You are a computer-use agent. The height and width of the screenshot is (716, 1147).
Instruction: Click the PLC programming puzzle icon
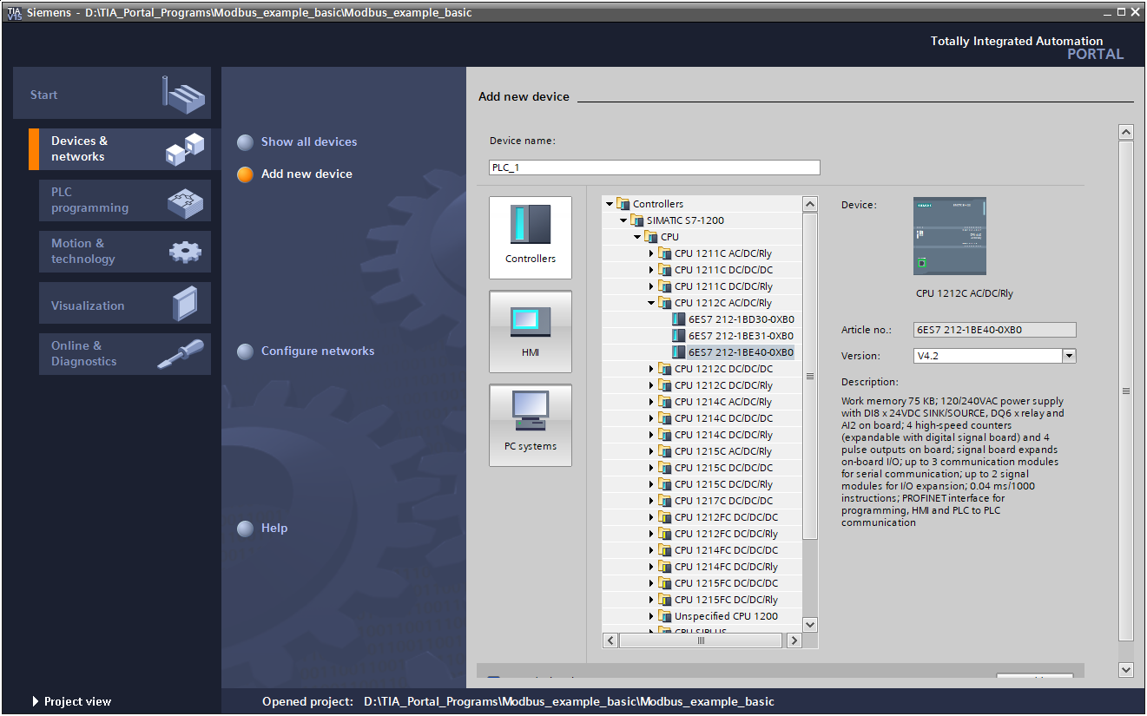pyautogui.click(x=185, y=201)
